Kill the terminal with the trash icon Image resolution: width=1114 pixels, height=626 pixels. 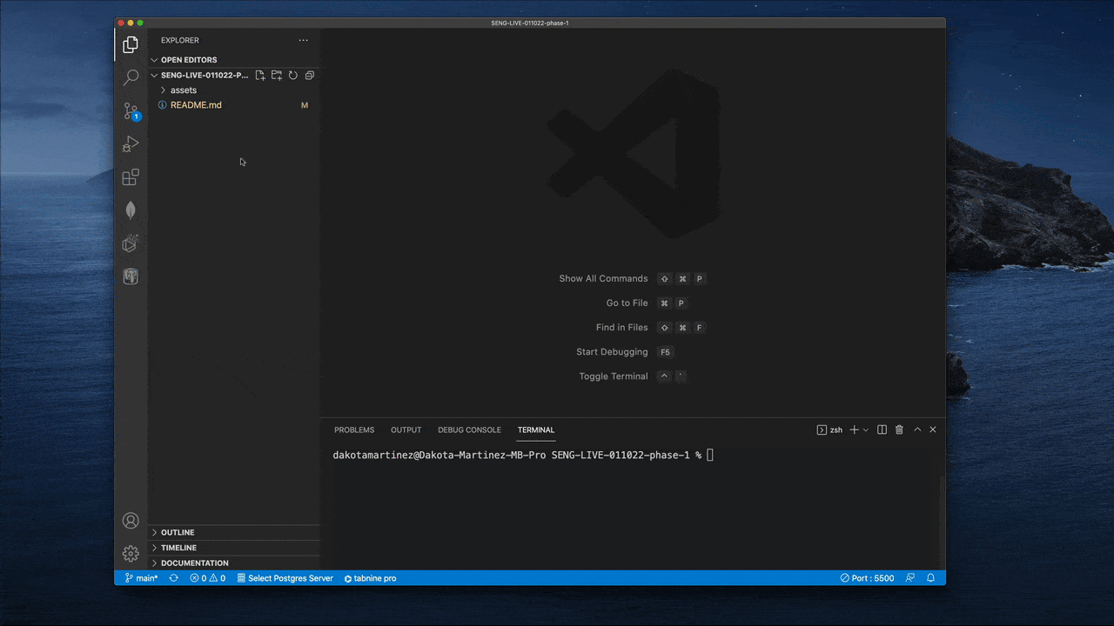pos(899,429)
